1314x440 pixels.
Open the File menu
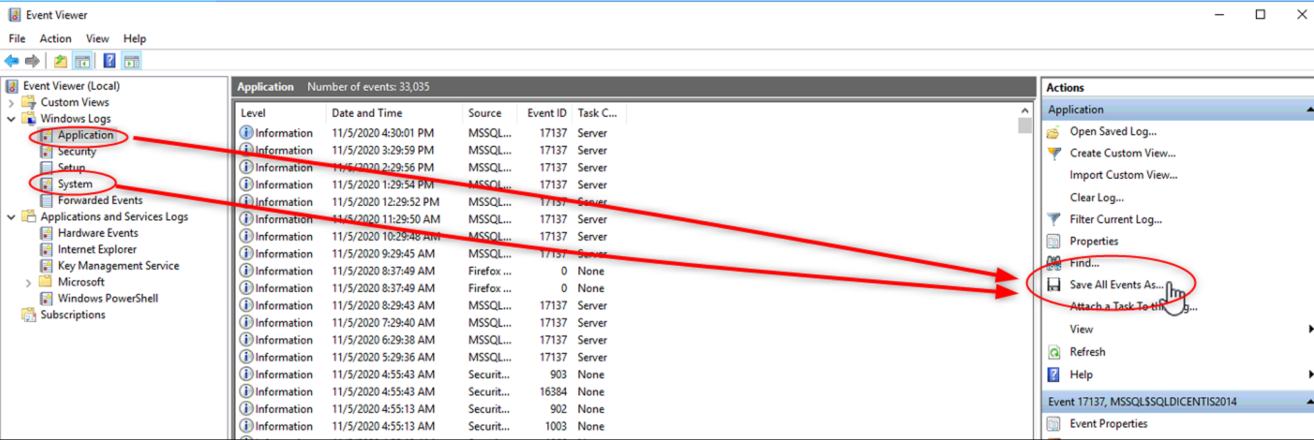(x=17, y=39)
